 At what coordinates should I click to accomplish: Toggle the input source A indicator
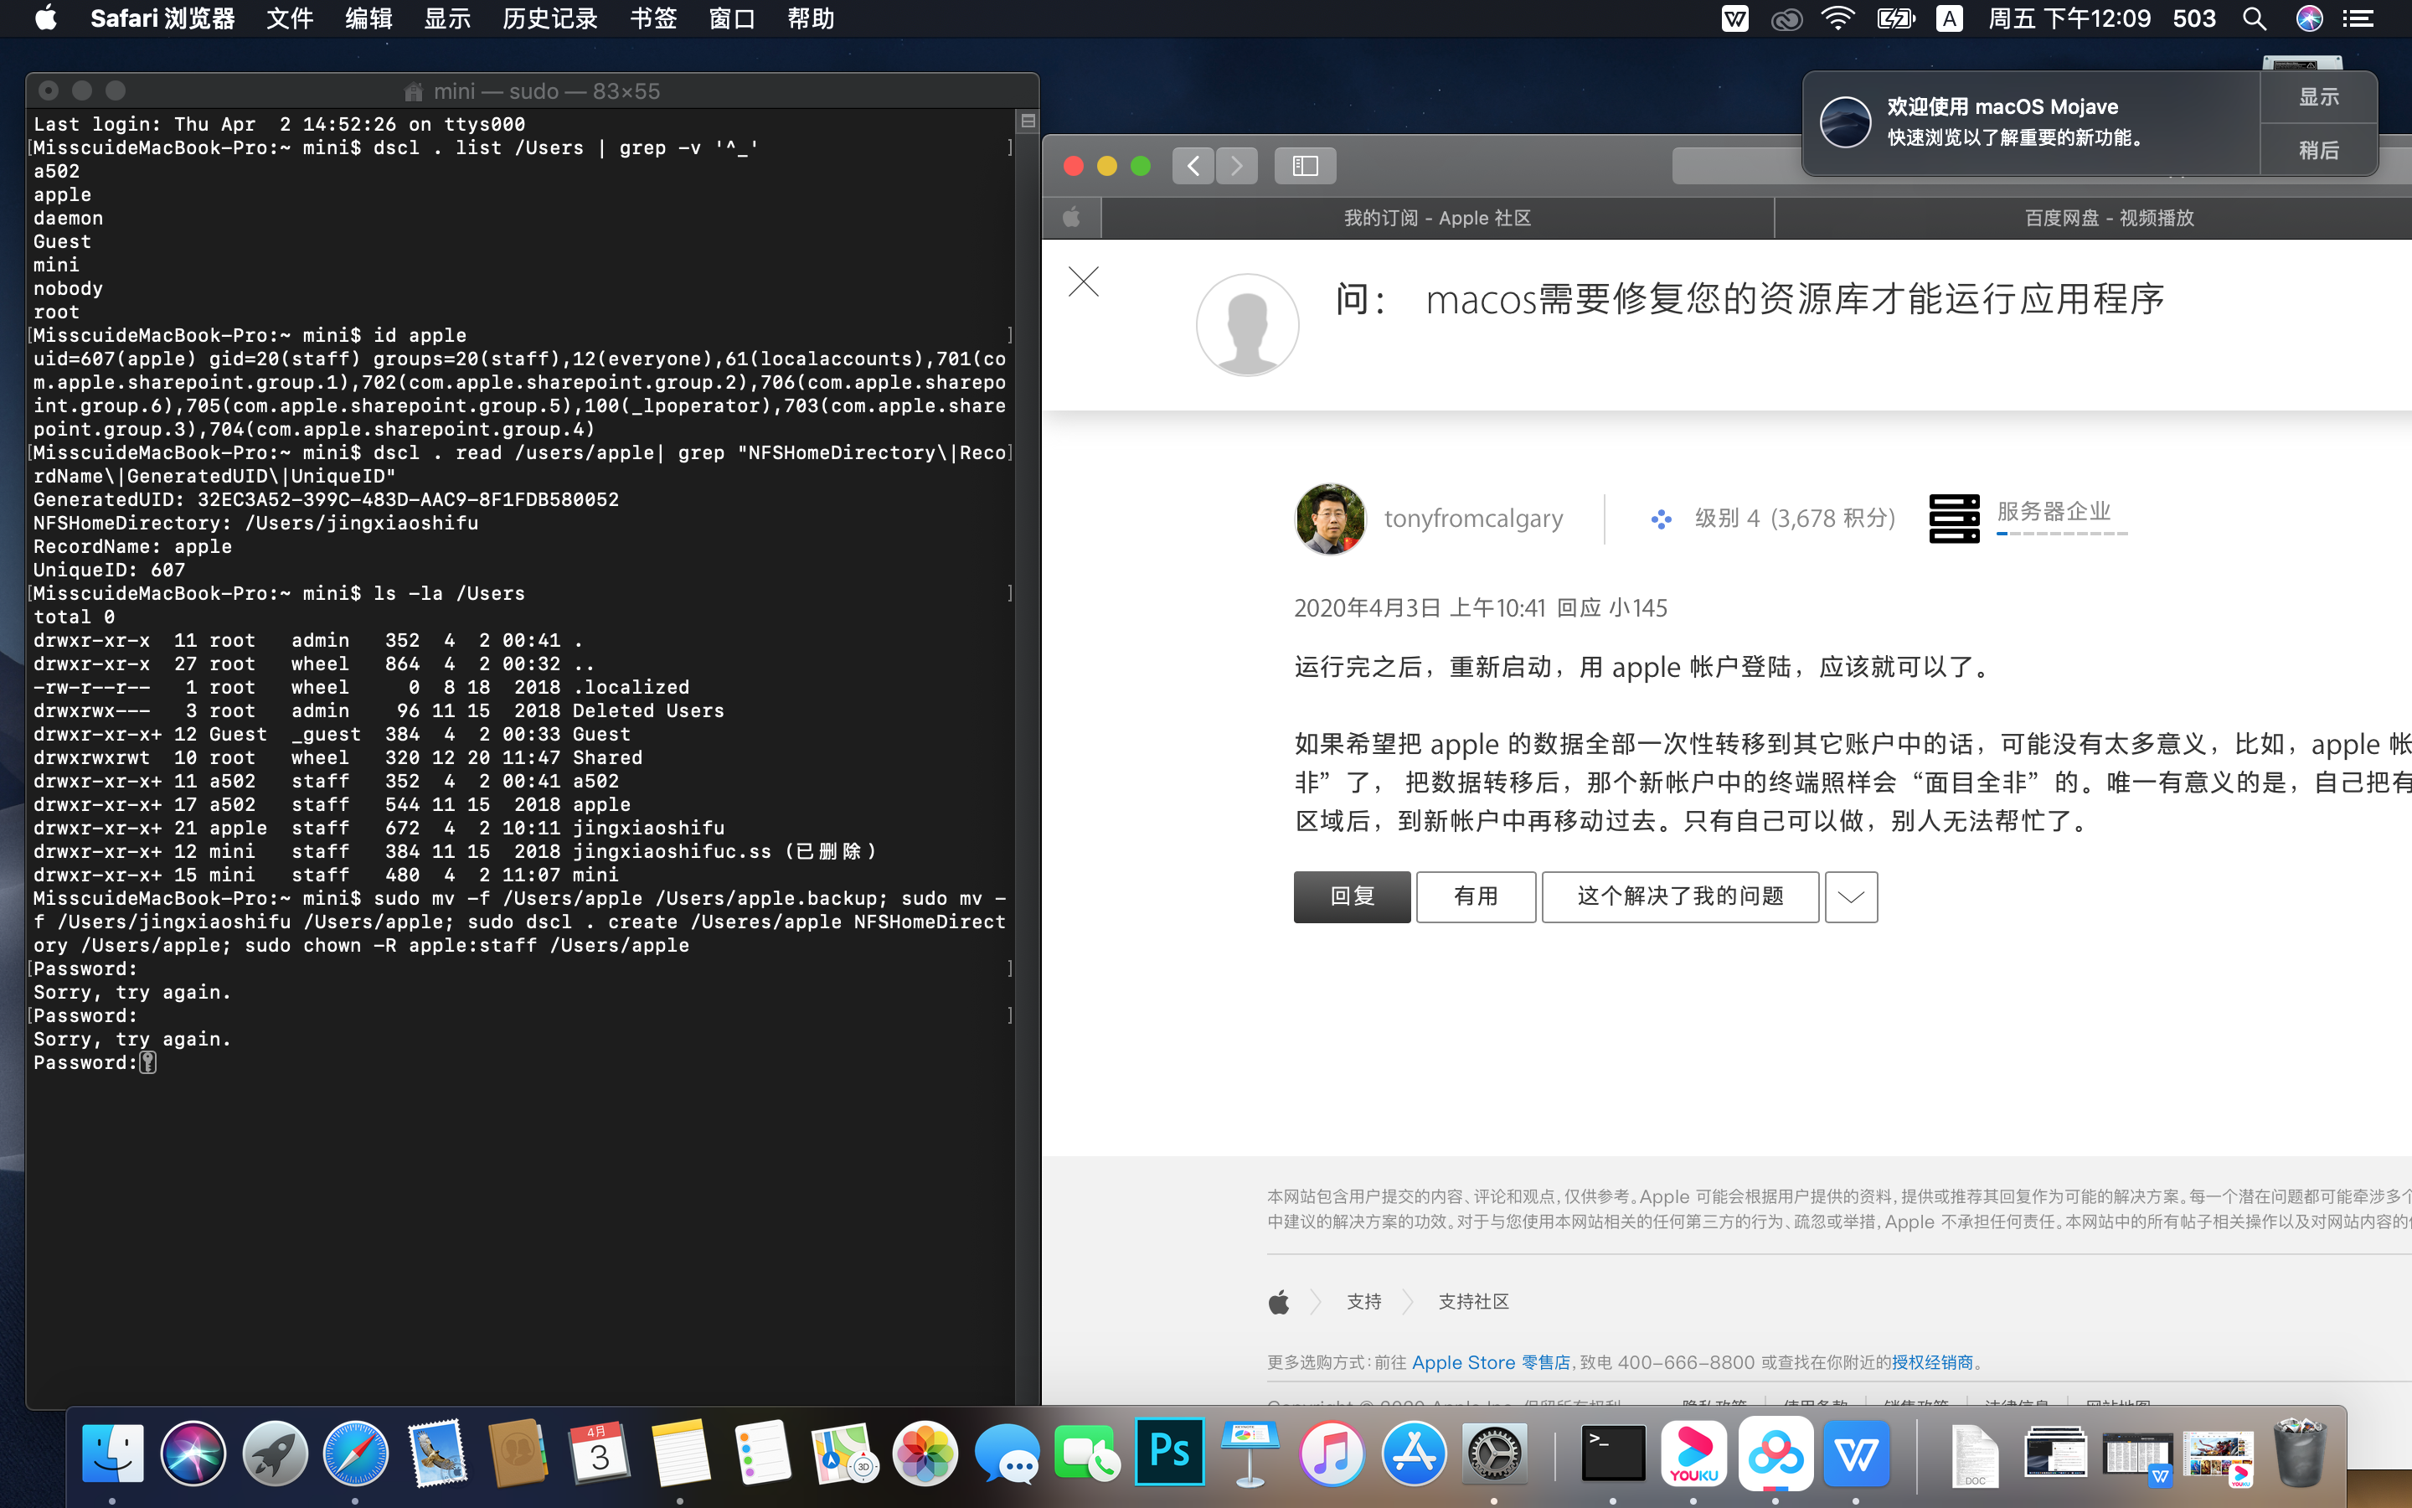pos(1949,19)
